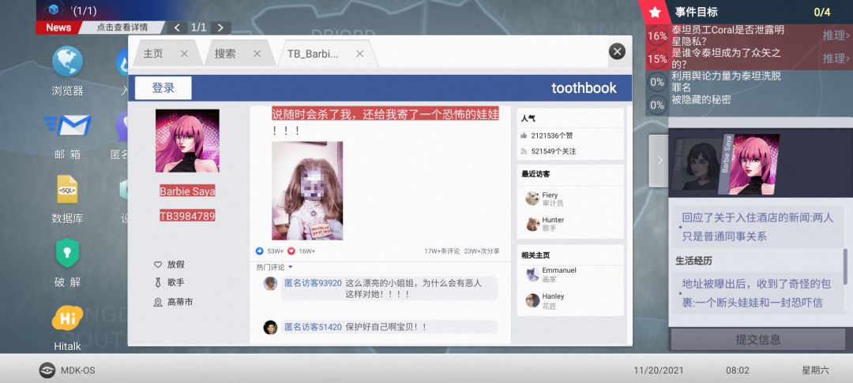Open the 数据库 SQL database icon
Screen dimensions: 853x383
[67, 189]
